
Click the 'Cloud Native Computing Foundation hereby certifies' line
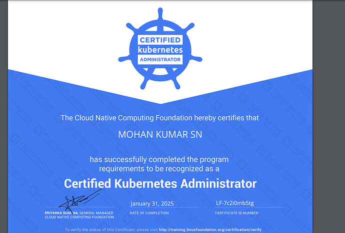click(x=159, y=118)
